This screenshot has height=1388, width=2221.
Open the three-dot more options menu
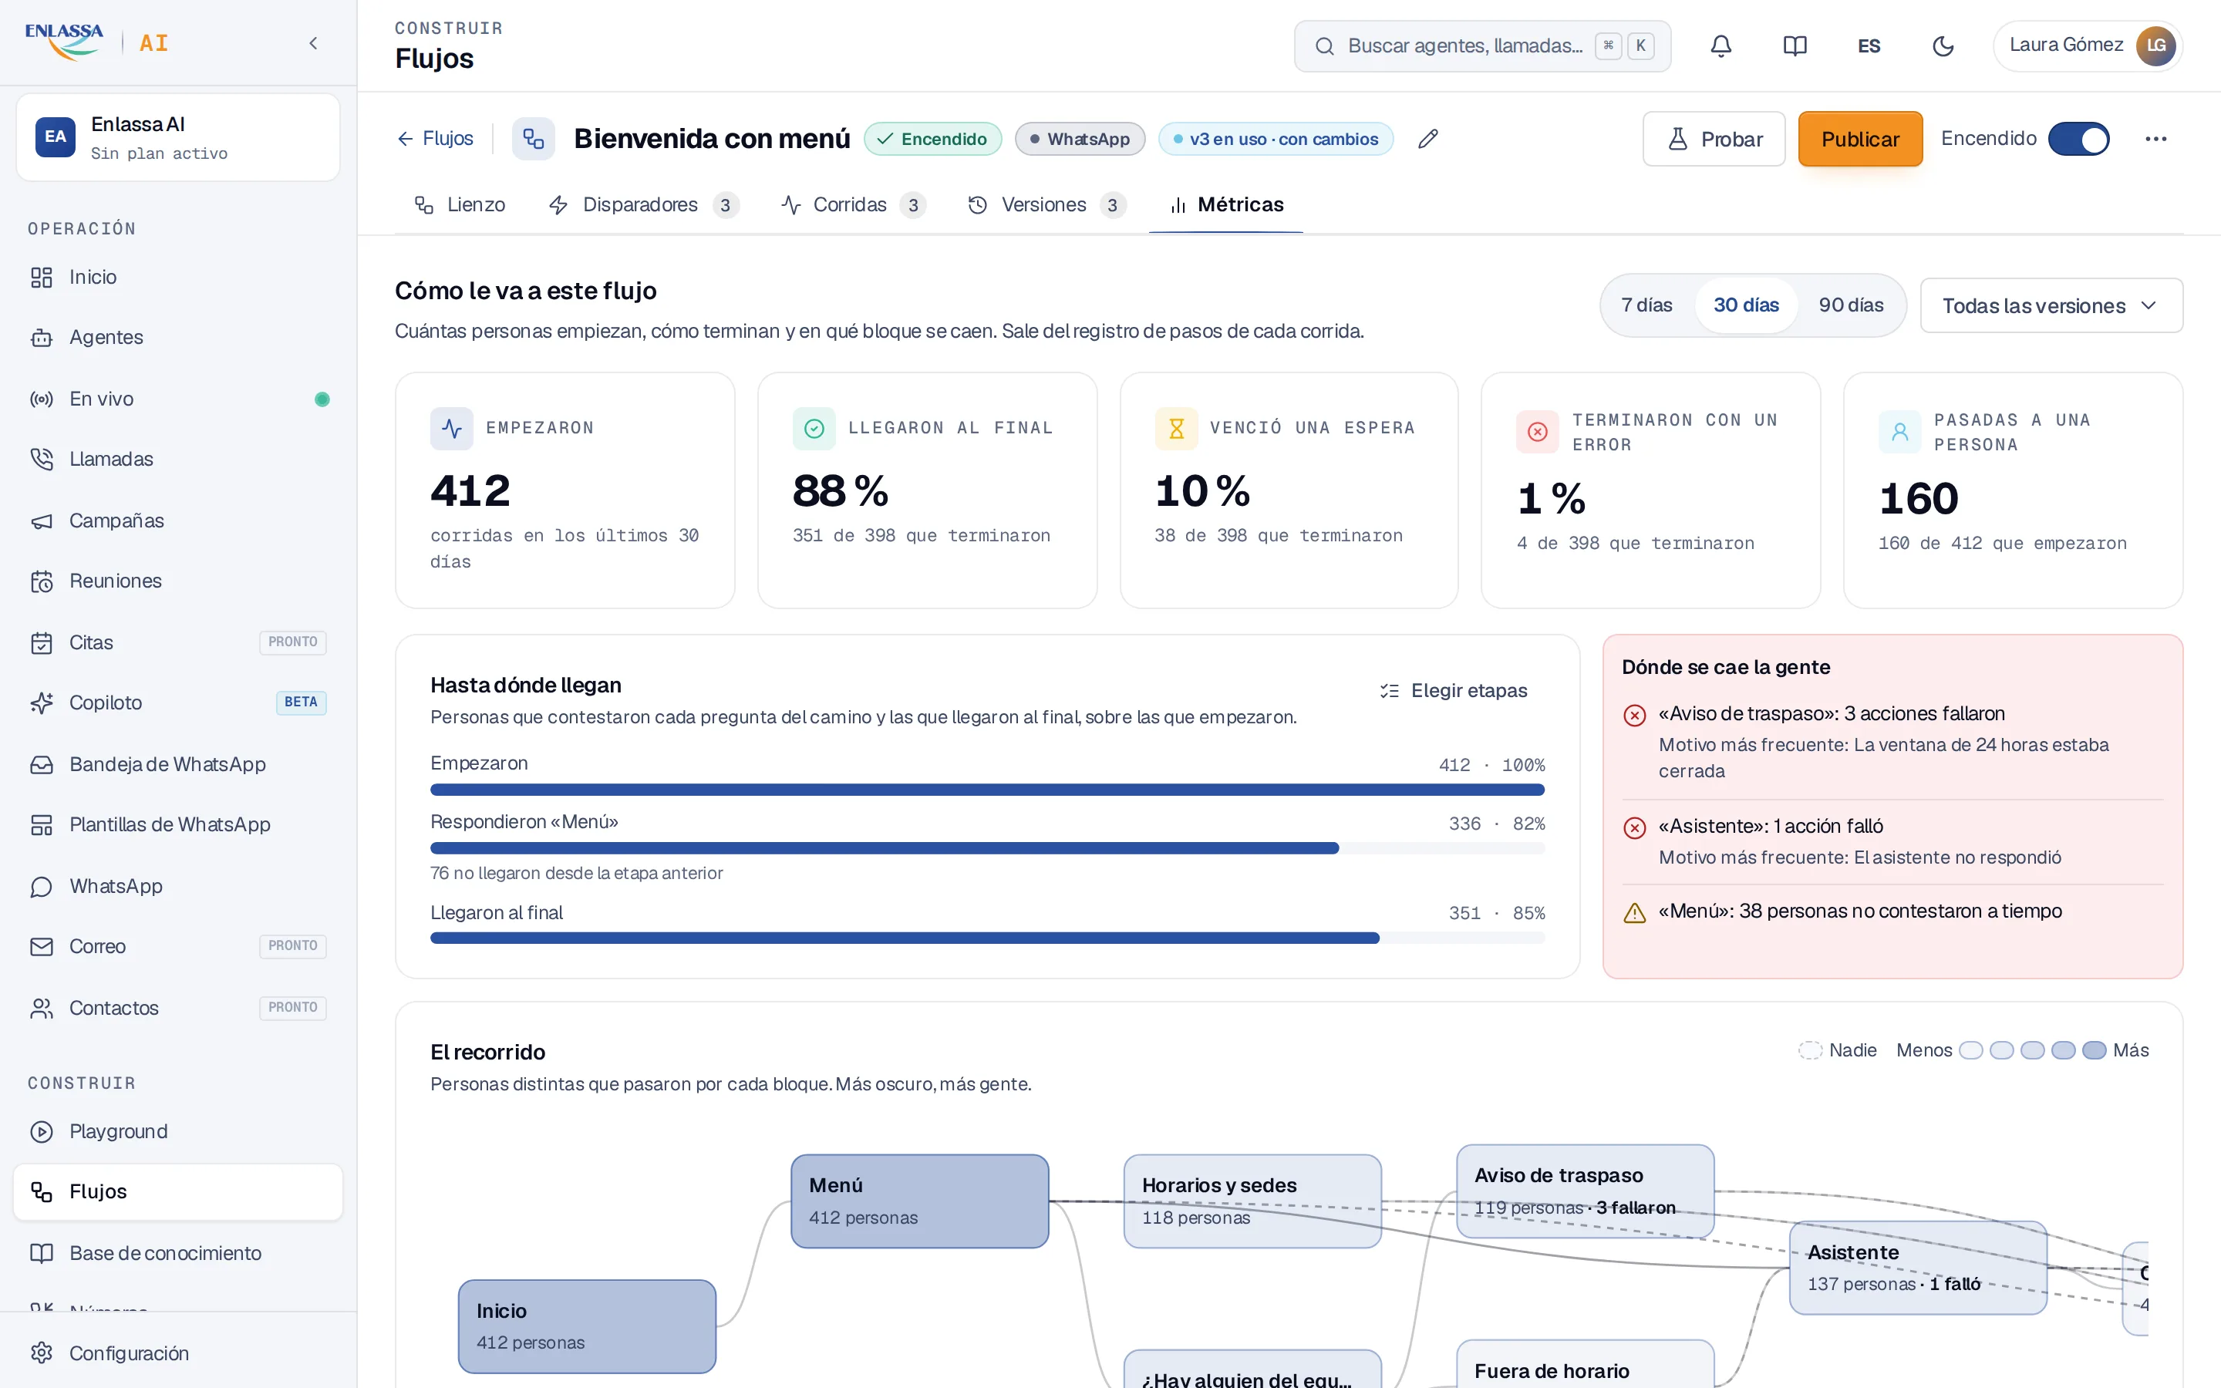click(2156, 139)
